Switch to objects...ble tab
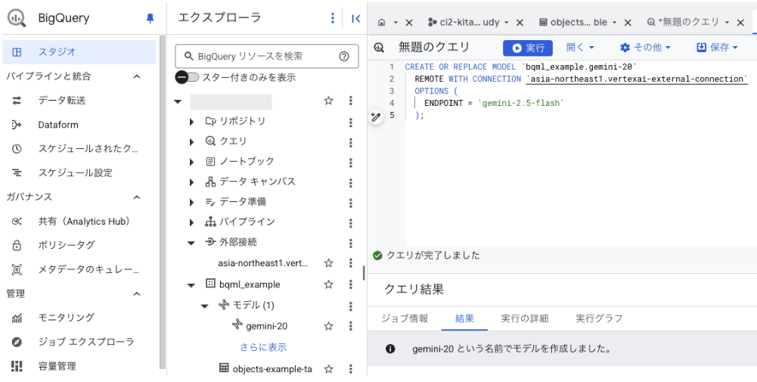The height and width of the screenshot is (382, 757). (578, 22)
